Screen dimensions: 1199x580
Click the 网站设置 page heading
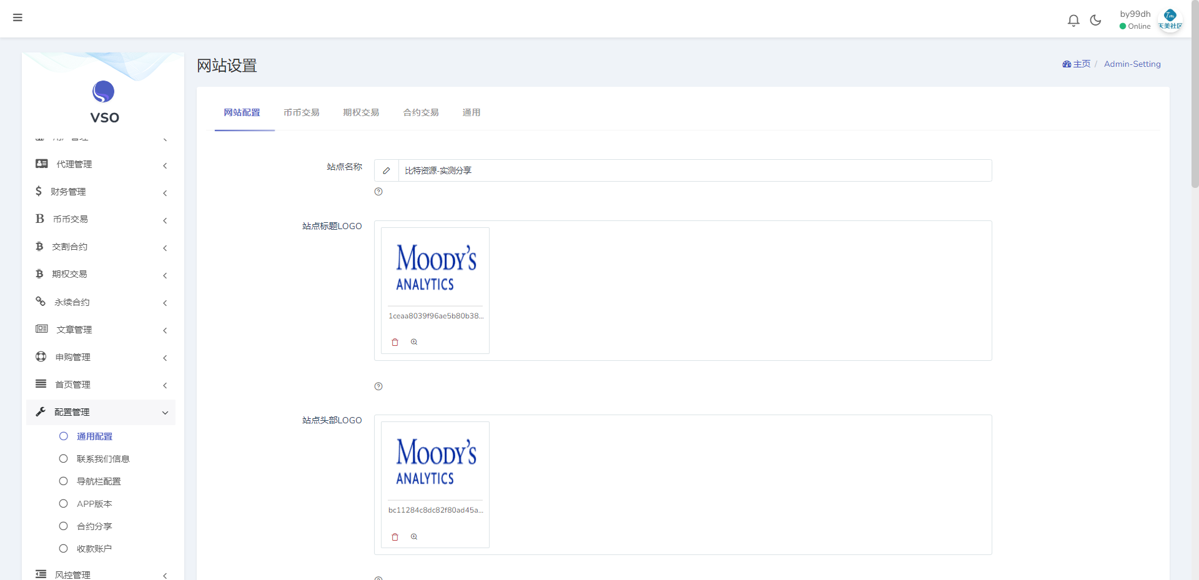[227, 66]
